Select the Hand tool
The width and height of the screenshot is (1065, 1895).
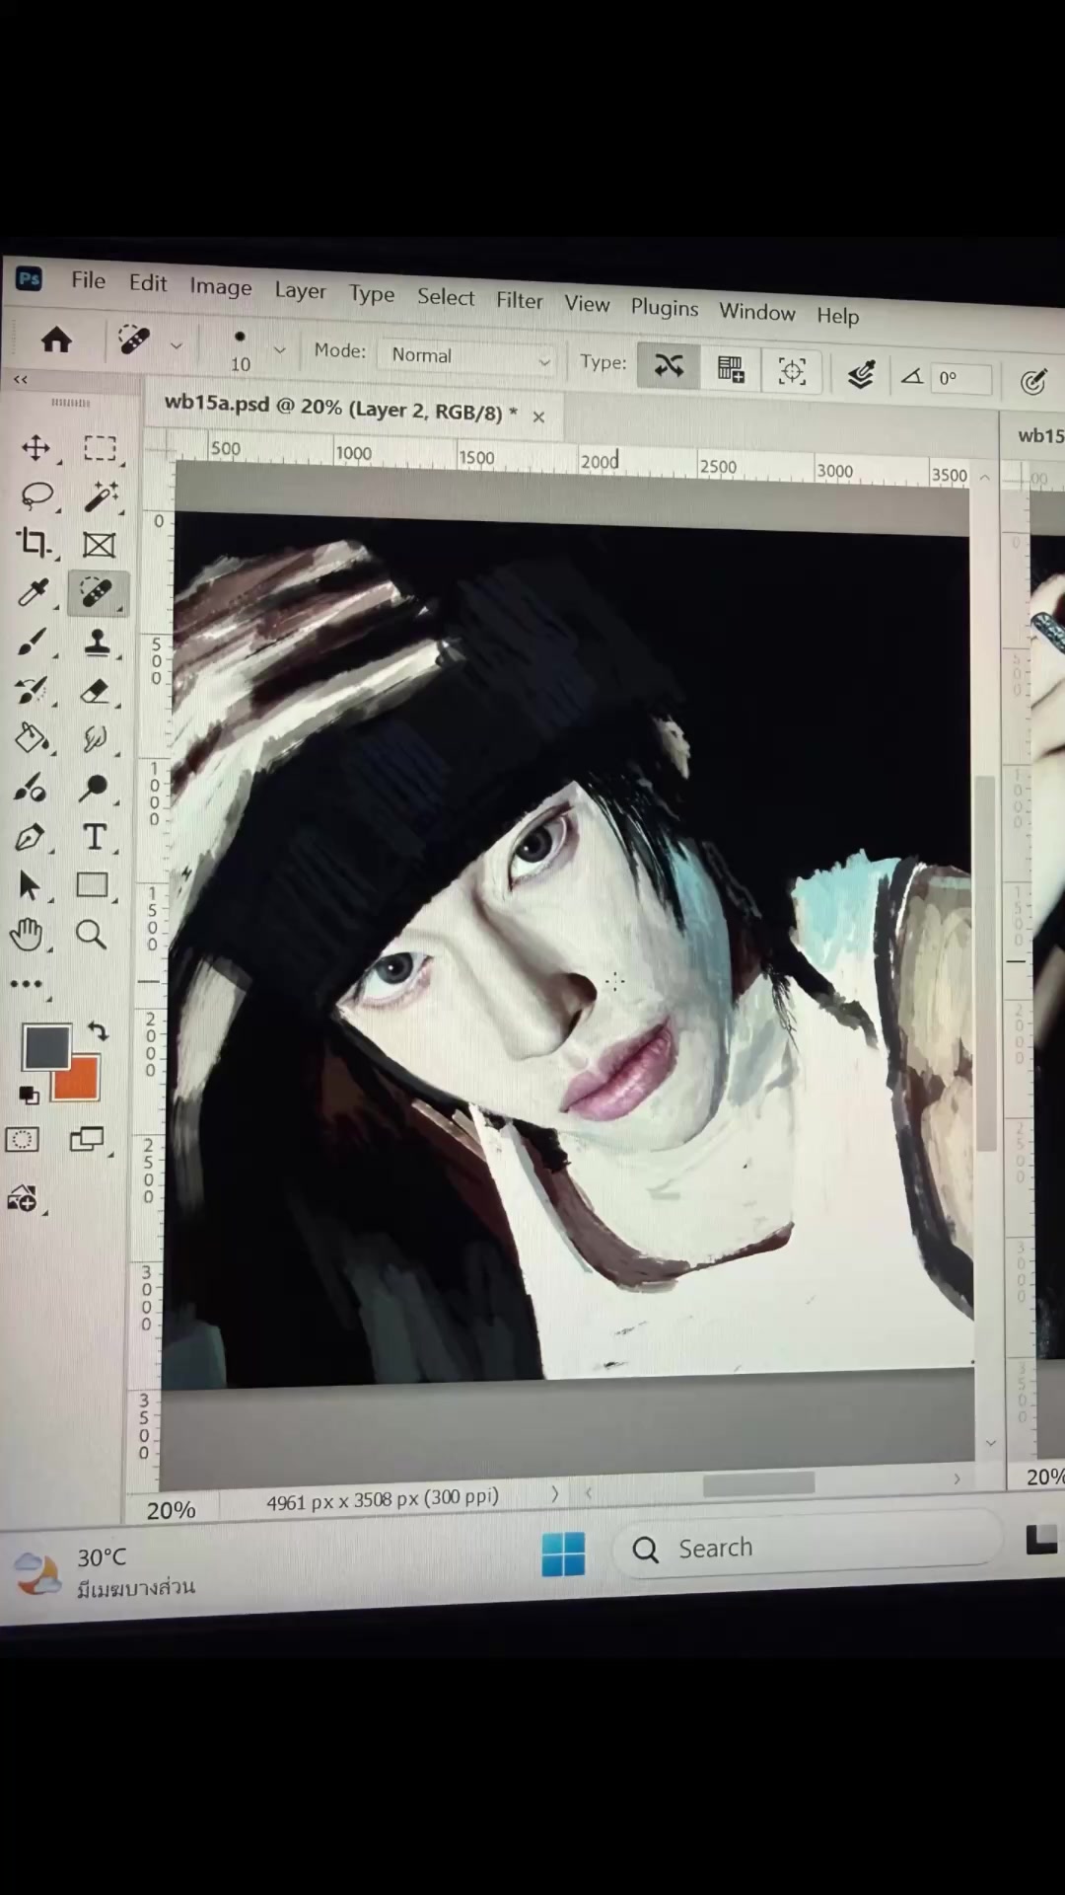click(27, 933)
